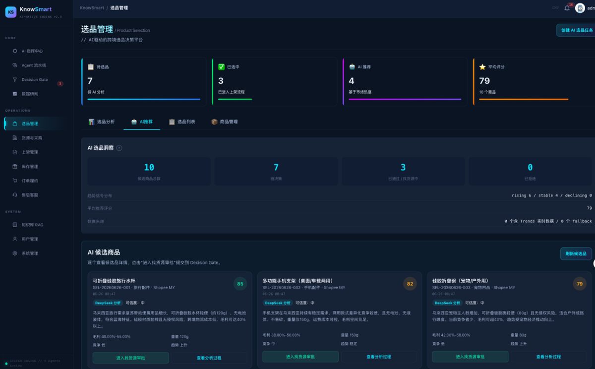
Task: Click score badge 85 on 可折叠硅胶旅行水杯
Action: [240, 284]
